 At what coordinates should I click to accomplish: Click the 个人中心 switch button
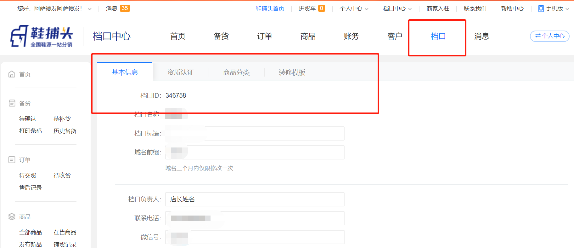coord(549,36)
